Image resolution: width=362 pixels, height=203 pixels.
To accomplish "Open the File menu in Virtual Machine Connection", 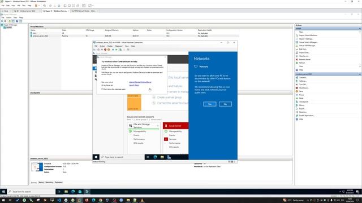I will tap(96, 46).
